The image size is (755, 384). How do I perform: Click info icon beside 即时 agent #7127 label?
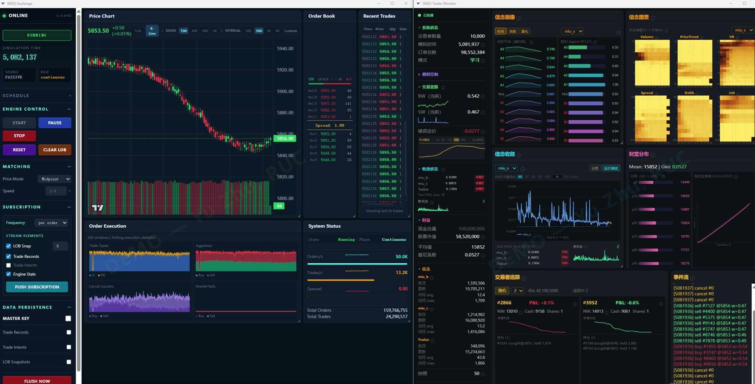point(595,42)
